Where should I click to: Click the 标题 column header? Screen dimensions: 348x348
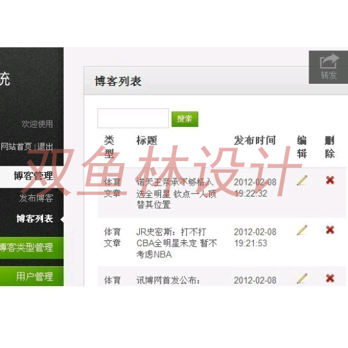(147, 140)
